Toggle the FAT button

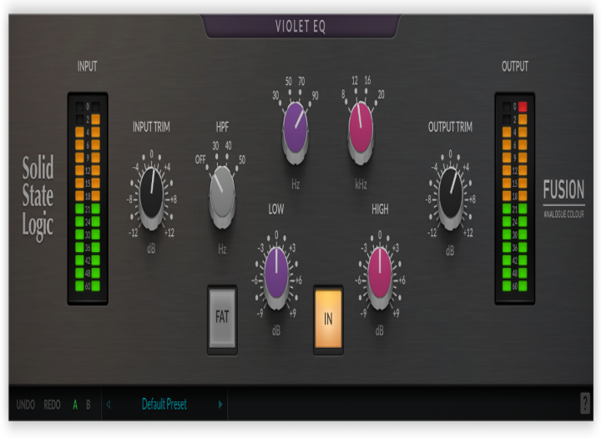click(222, 320)
